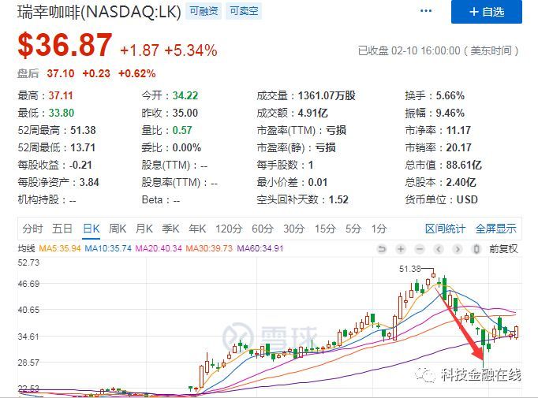
Task: Switch chart to 15分 interval
Action: [325, 229]
